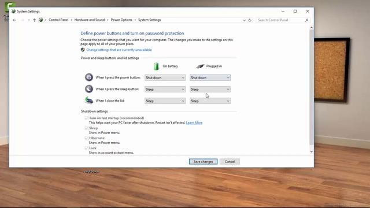Open close the lid On battery dropdown

(165, 101)
